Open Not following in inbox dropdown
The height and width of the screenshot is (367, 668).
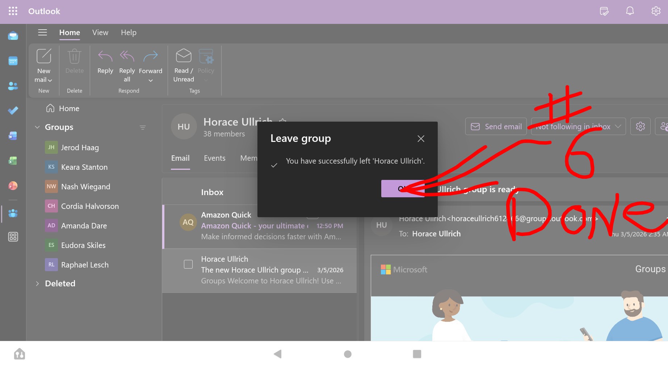click(578, 126)
